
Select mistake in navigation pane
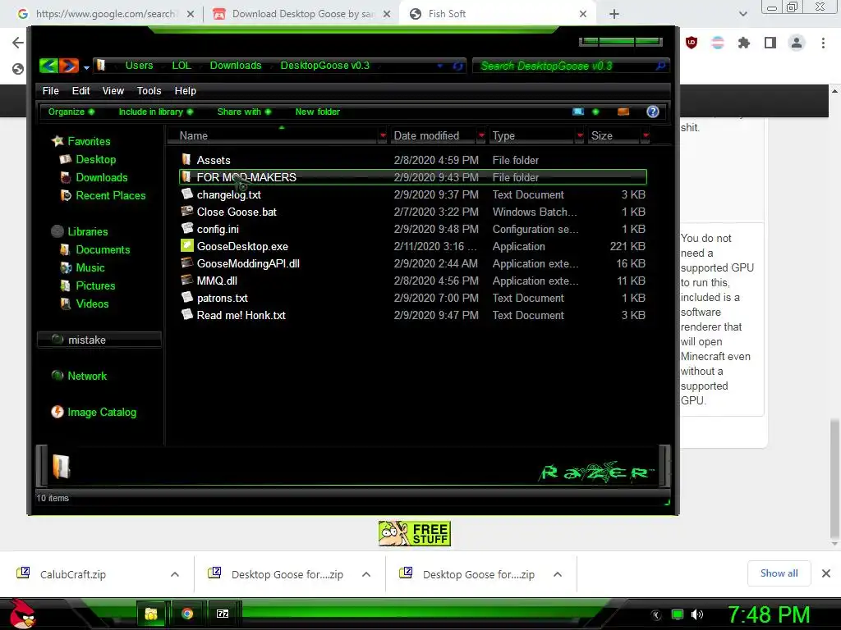[x=99, y=340]
